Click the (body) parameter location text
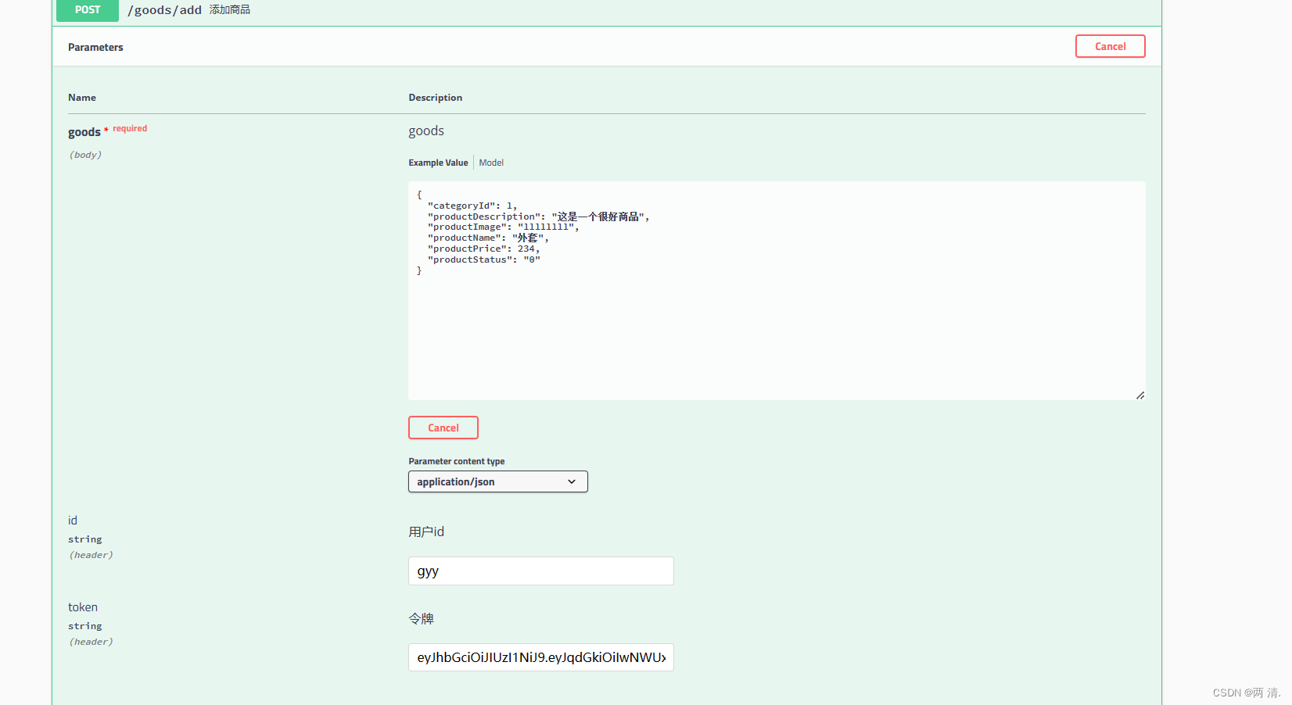1292x705 pixels. (x=85, y=155)
